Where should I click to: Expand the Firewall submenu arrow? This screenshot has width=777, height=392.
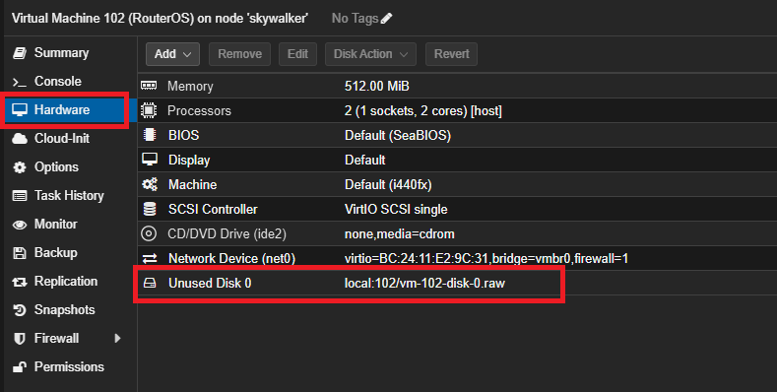click(x=117, y=339)
